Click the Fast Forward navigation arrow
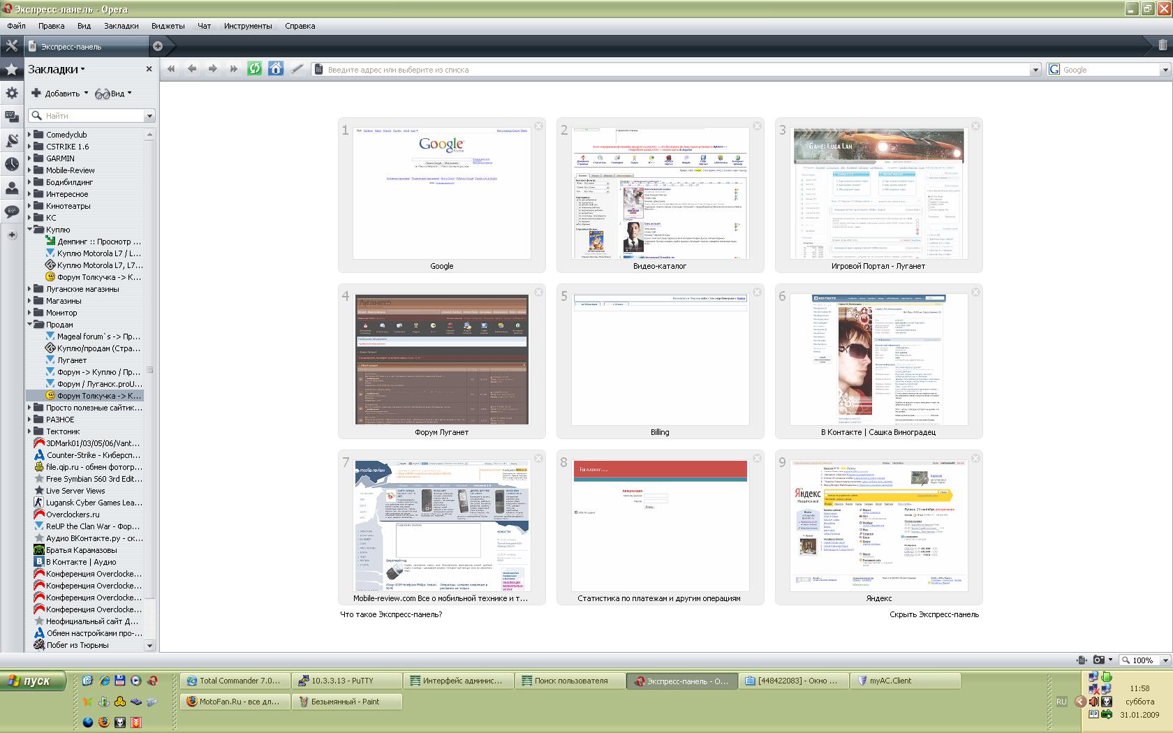This screenshot has width=1173, height=733. point(234,68)
